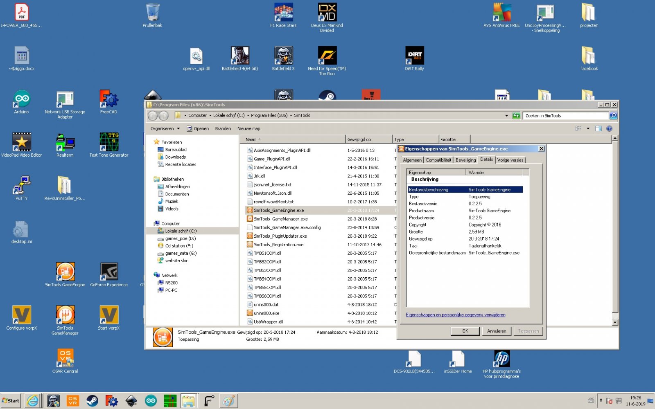Select the Productnaam property row
Image resolution: width=655 pixels, height=409 pixels.
[465, 211]
